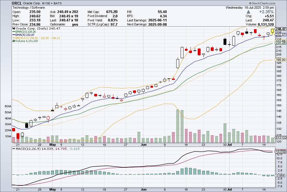Click the Fwd Dividend value 2.0
The image size is (287, 192).
tap(115, 16)
